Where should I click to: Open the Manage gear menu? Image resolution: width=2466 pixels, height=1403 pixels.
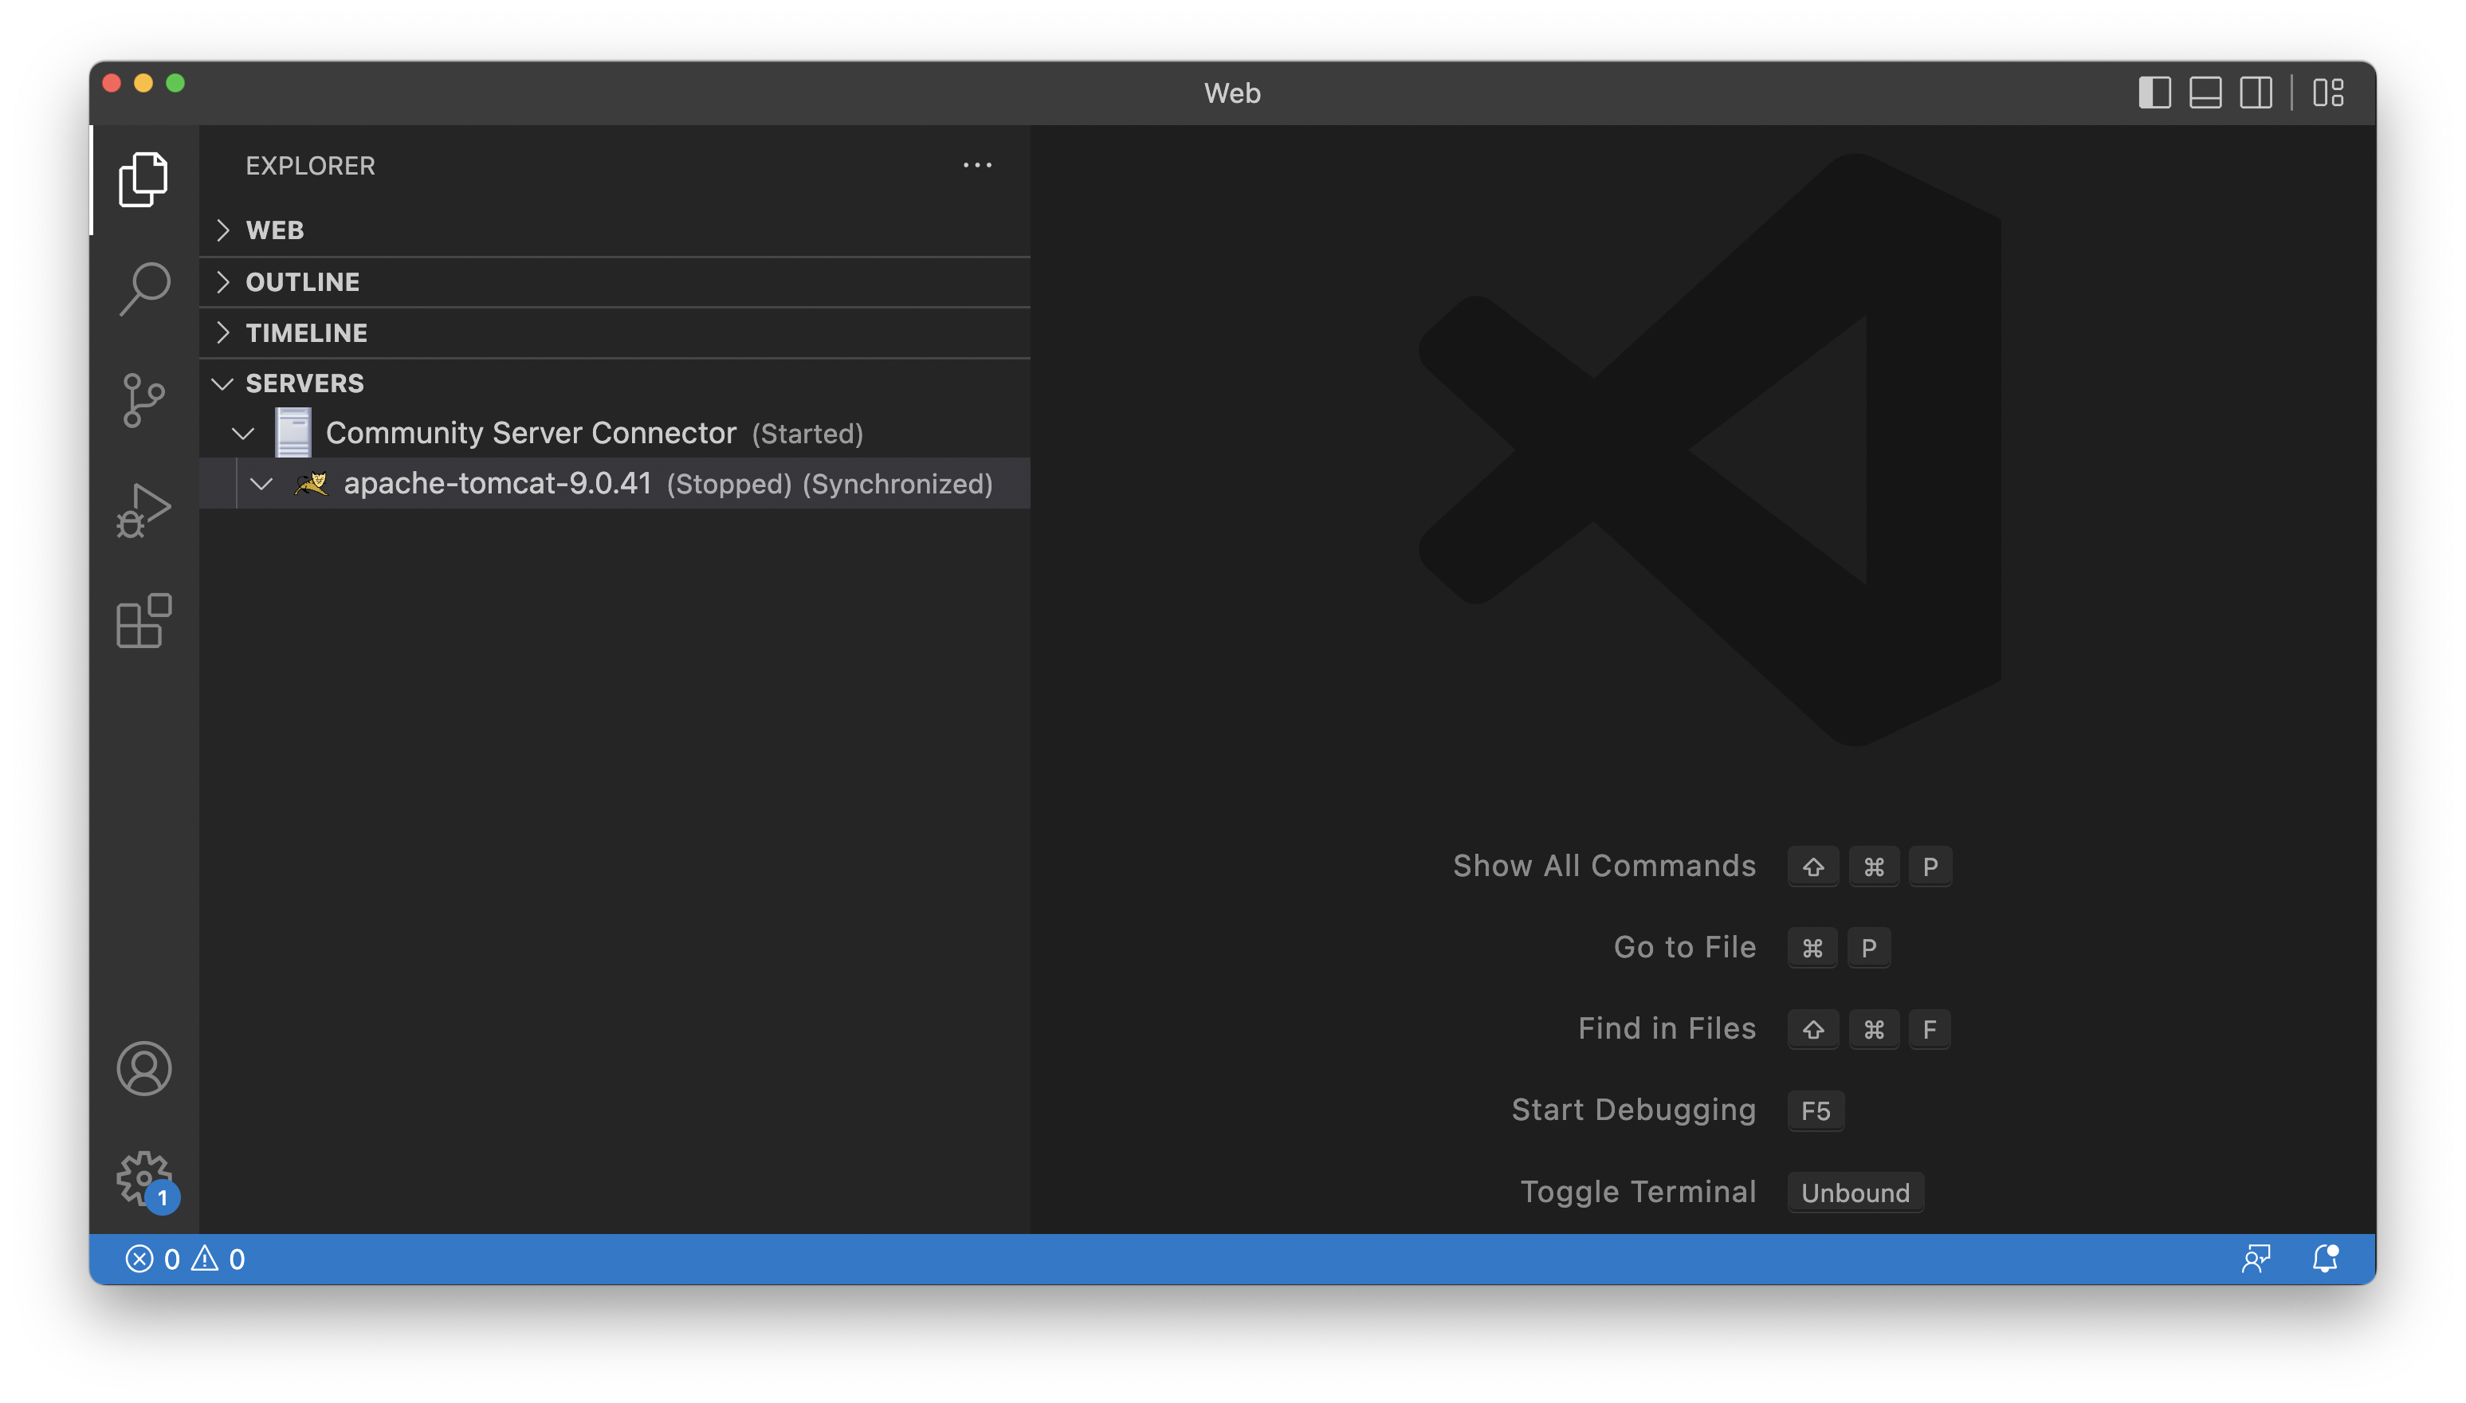tap(143, 1177)
